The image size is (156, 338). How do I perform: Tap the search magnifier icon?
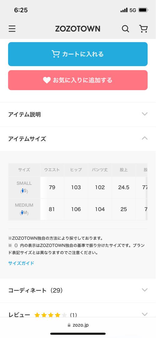125,29
